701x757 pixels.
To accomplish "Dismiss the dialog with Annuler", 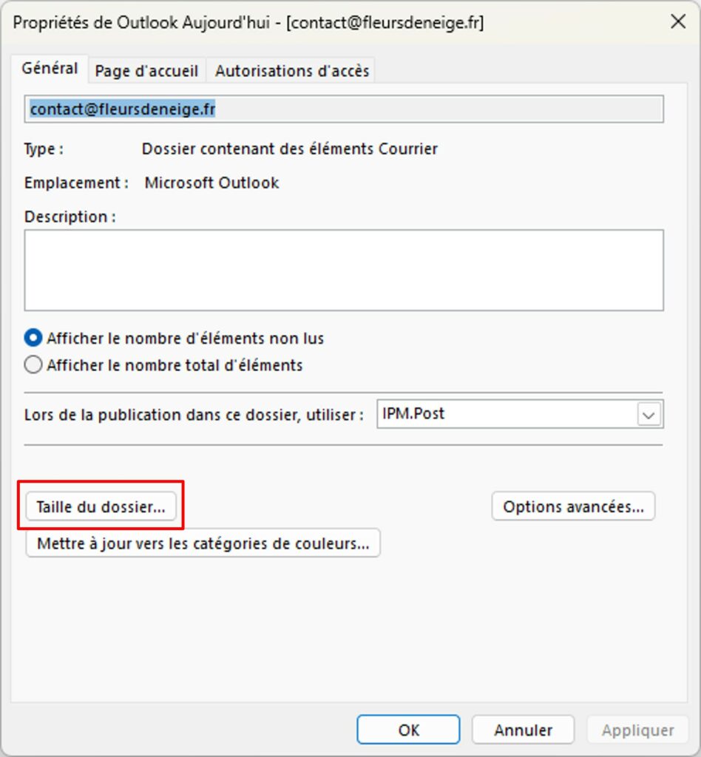I will click(x=522, y=729).
